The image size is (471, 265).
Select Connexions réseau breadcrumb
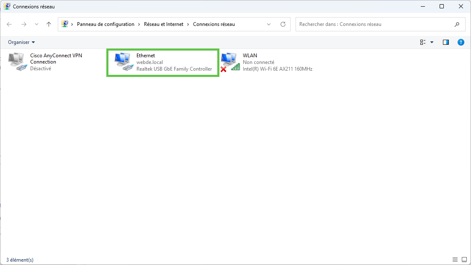pyautogui.click(x=214, y=24)
